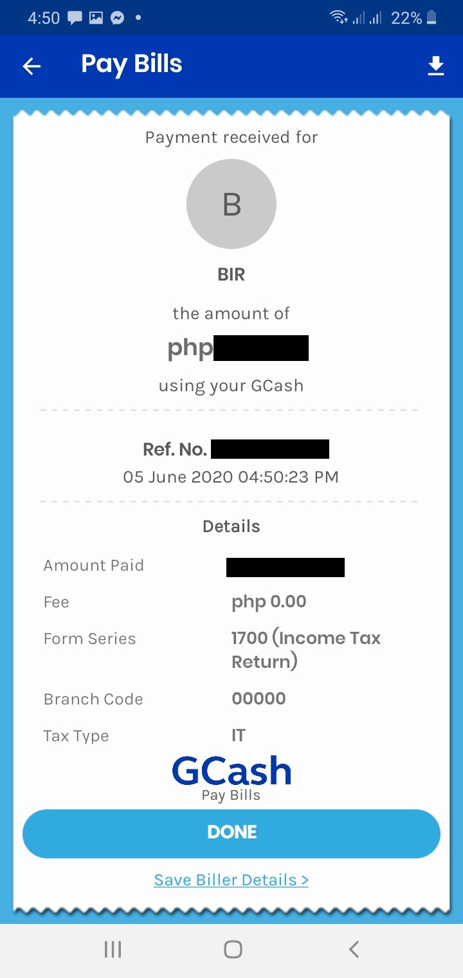Tap the back arrow in Pay Bills header
463x978 pixels.
click(32, 66)
